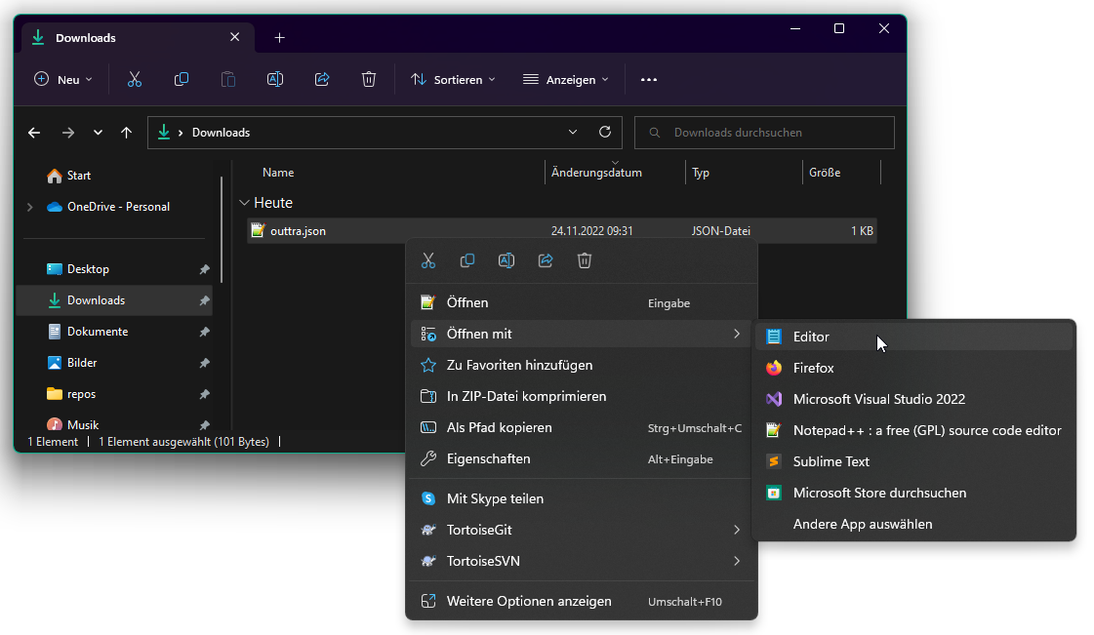Choose Microsoft Store durchsuchen
1094x635 pixels.
pyautogui.click(x=914, y=493)
